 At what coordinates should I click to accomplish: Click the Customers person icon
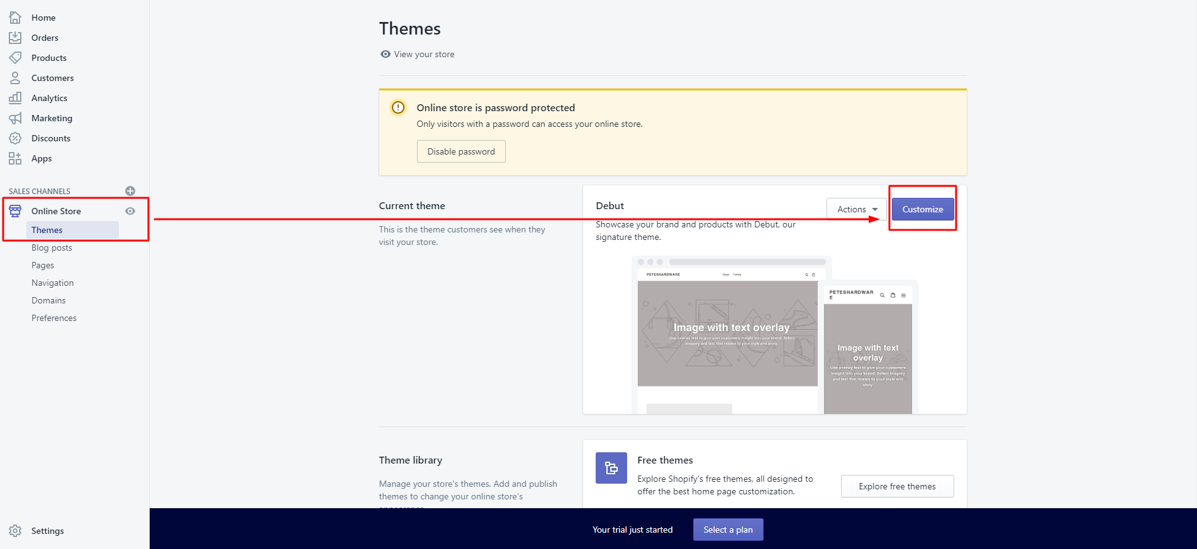pyautogui.click(x=15, y=78)
